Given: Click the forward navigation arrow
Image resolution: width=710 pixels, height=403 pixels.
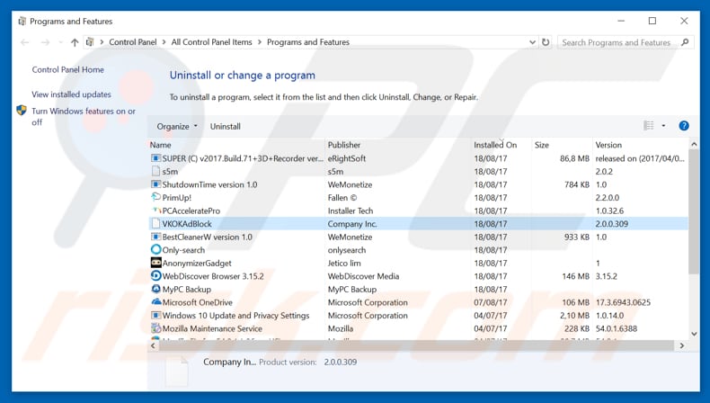Looking at the screenshot, I should click(x=45, y=42).
